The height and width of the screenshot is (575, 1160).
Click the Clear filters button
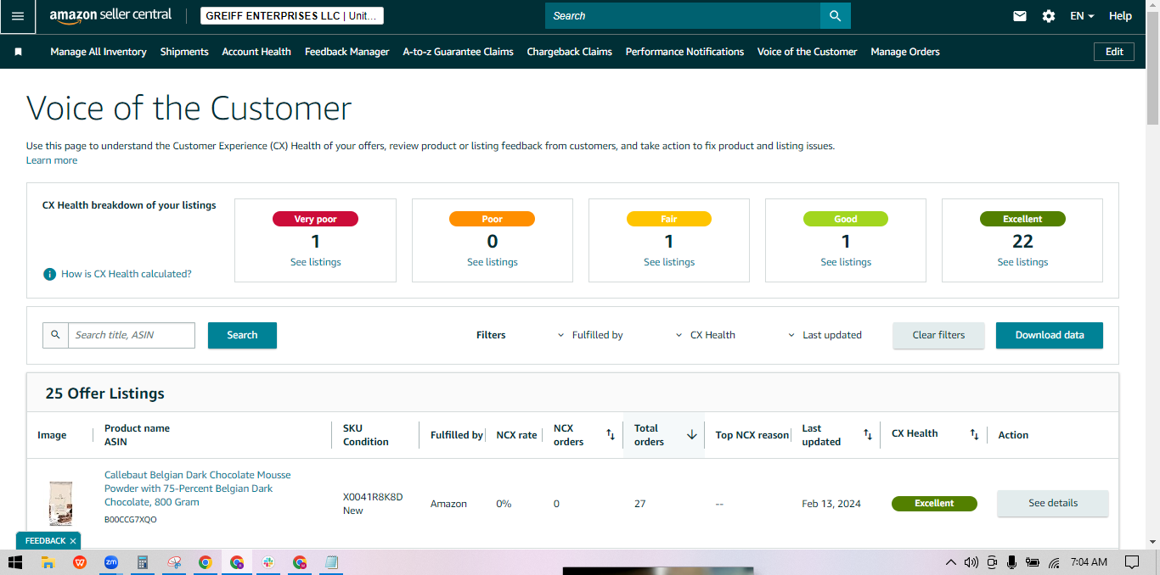click(938, 335)
